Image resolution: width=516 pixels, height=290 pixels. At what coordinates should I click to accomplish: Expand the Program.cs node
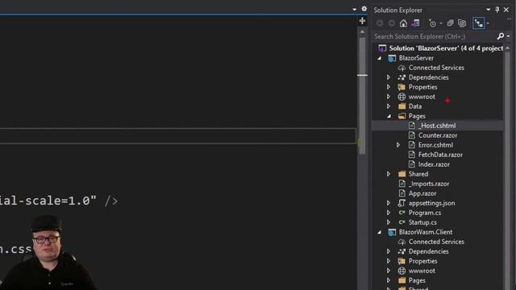pos(389,213)
